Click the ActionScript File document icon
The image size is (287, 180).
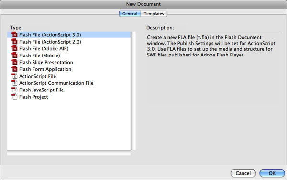point(14,76)
